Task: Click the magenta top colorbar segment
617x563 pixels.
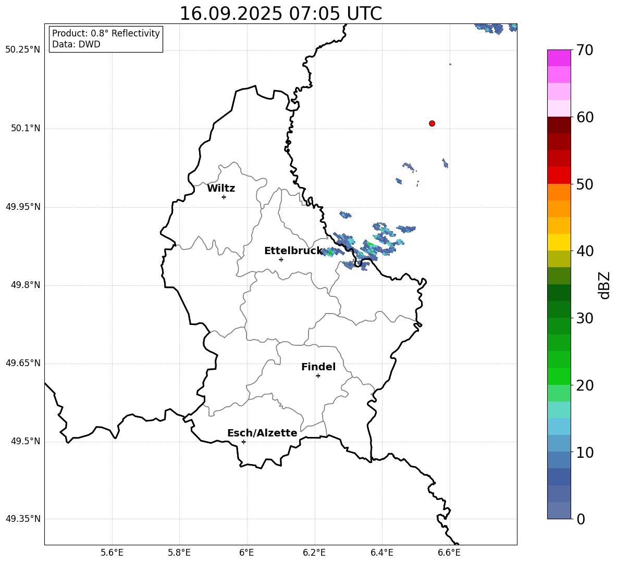Action: point(559,58)
